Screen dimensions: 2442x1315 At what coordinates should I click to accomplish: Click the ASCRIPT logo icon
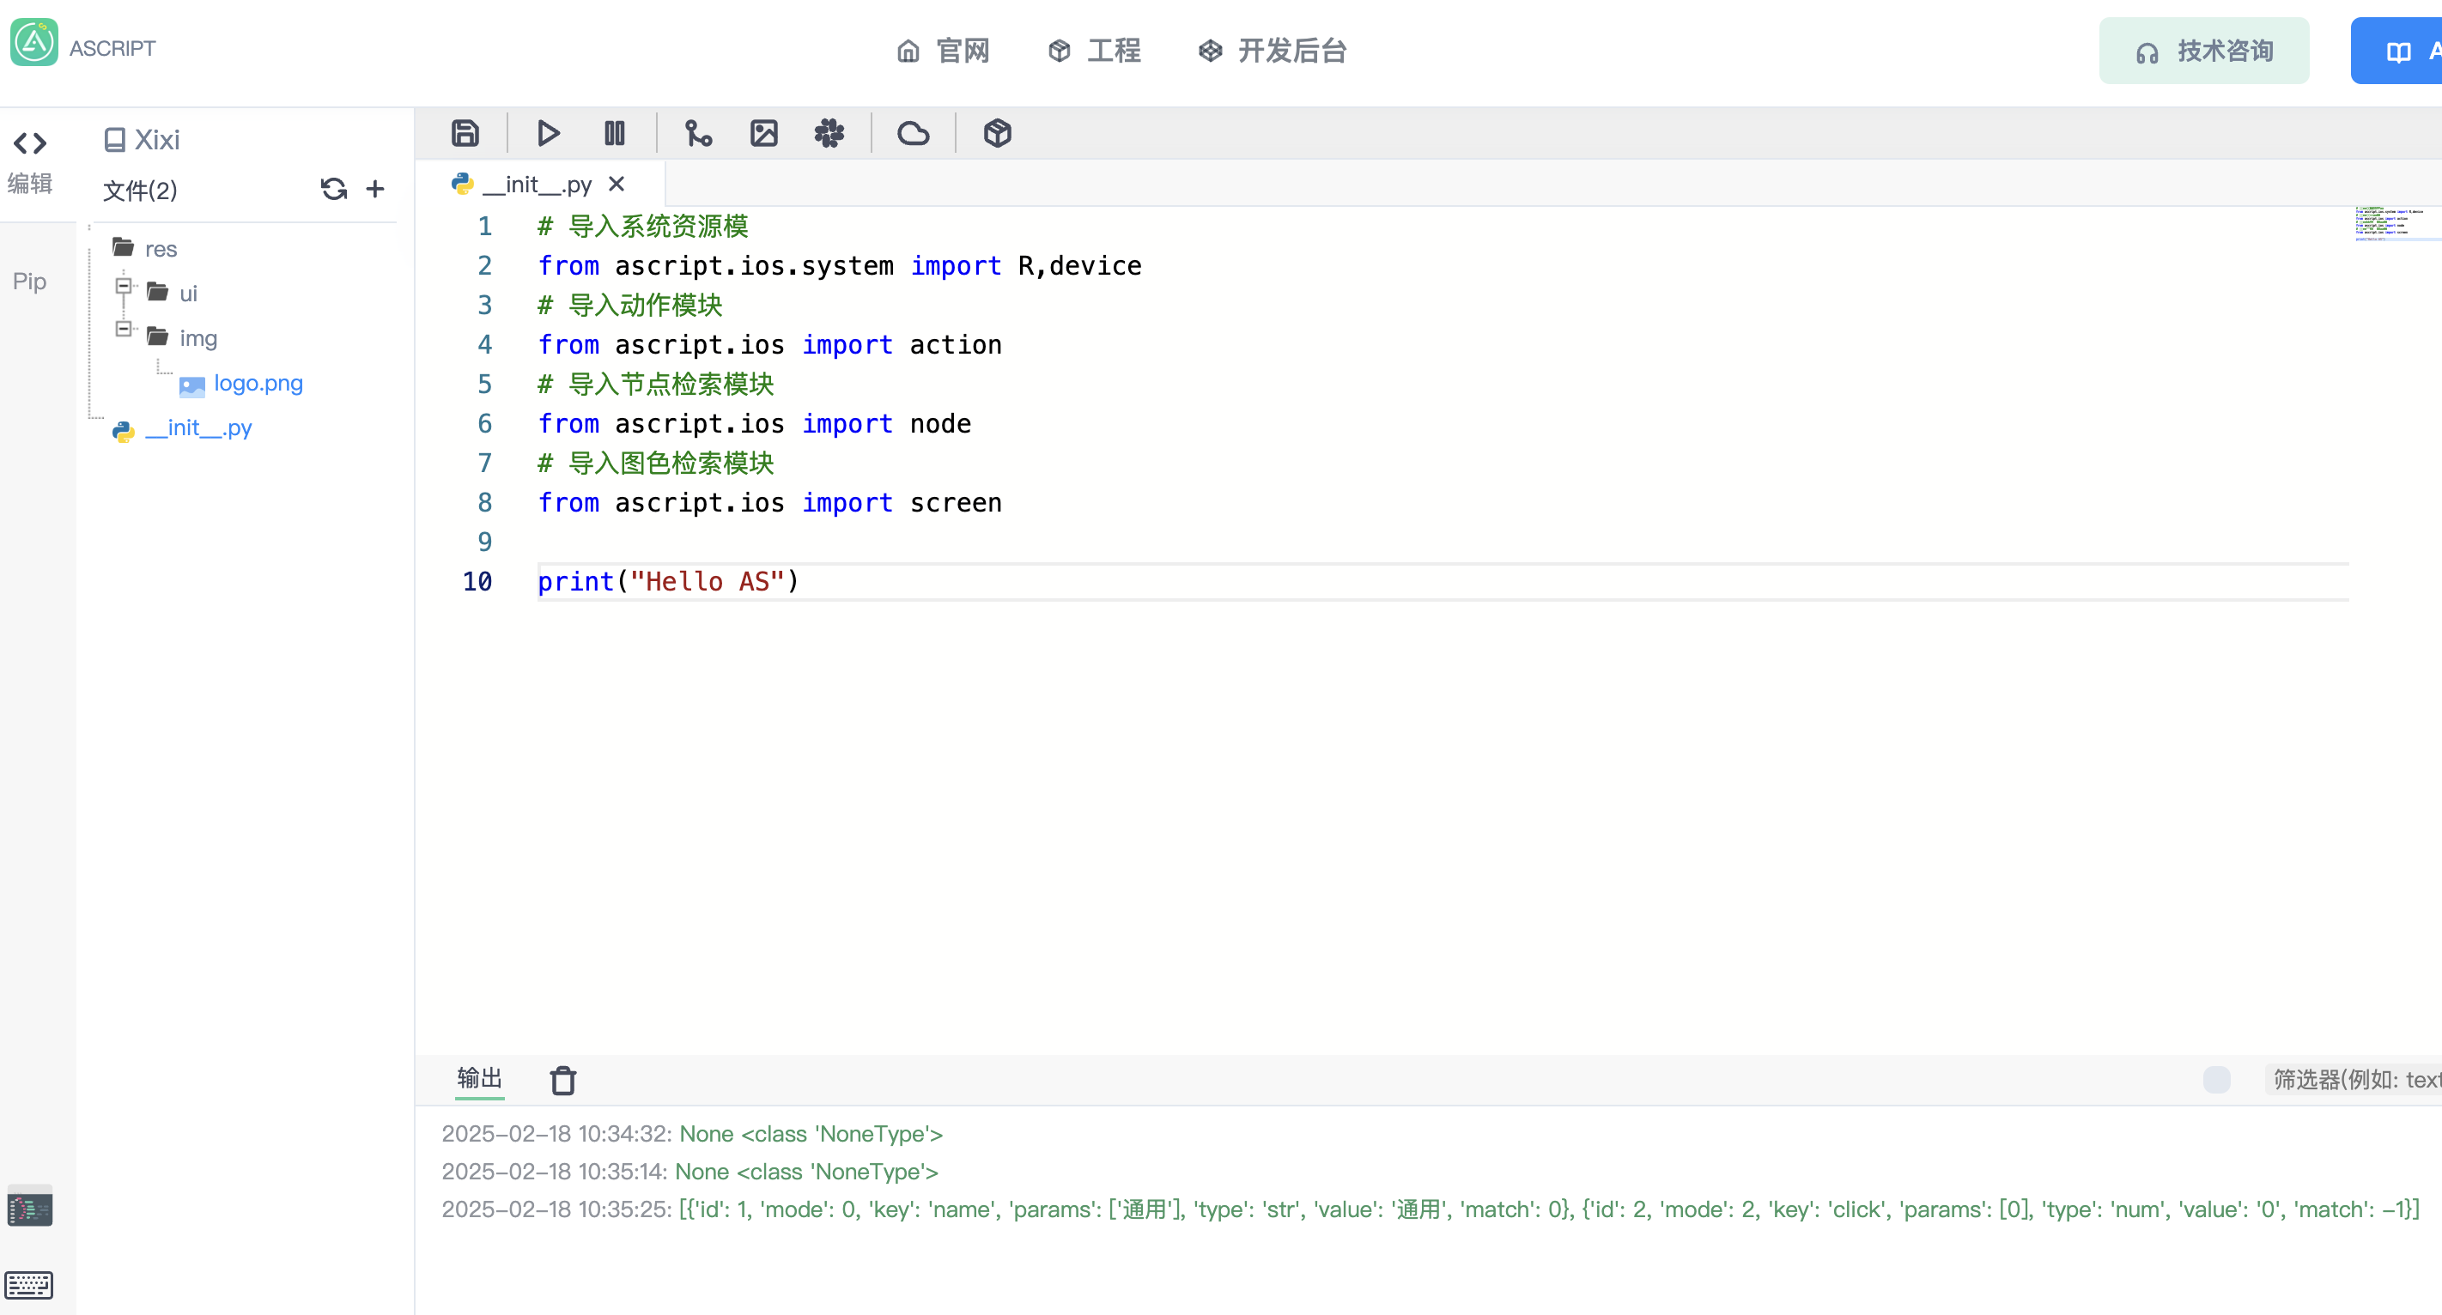click(34, 44)
